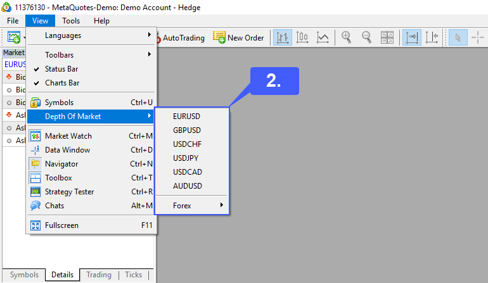Image resolution: width=488 pixels, height=283 pixels.
Task: Open the File menu
Action: [x=13, y=21]
